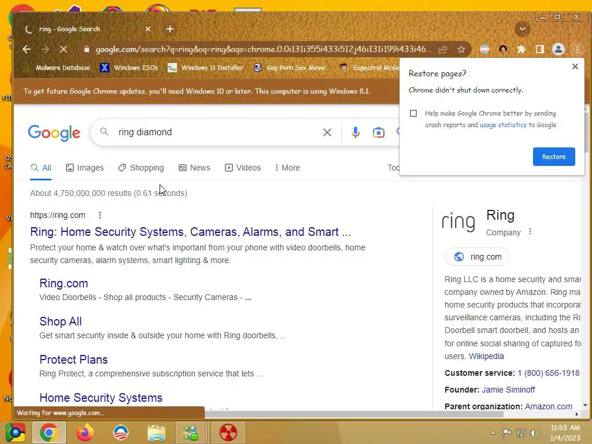The width and height of the screenshot is (592, 444).
Task: Bookmark this page with the star icon
Action: [x=461, y=50]
